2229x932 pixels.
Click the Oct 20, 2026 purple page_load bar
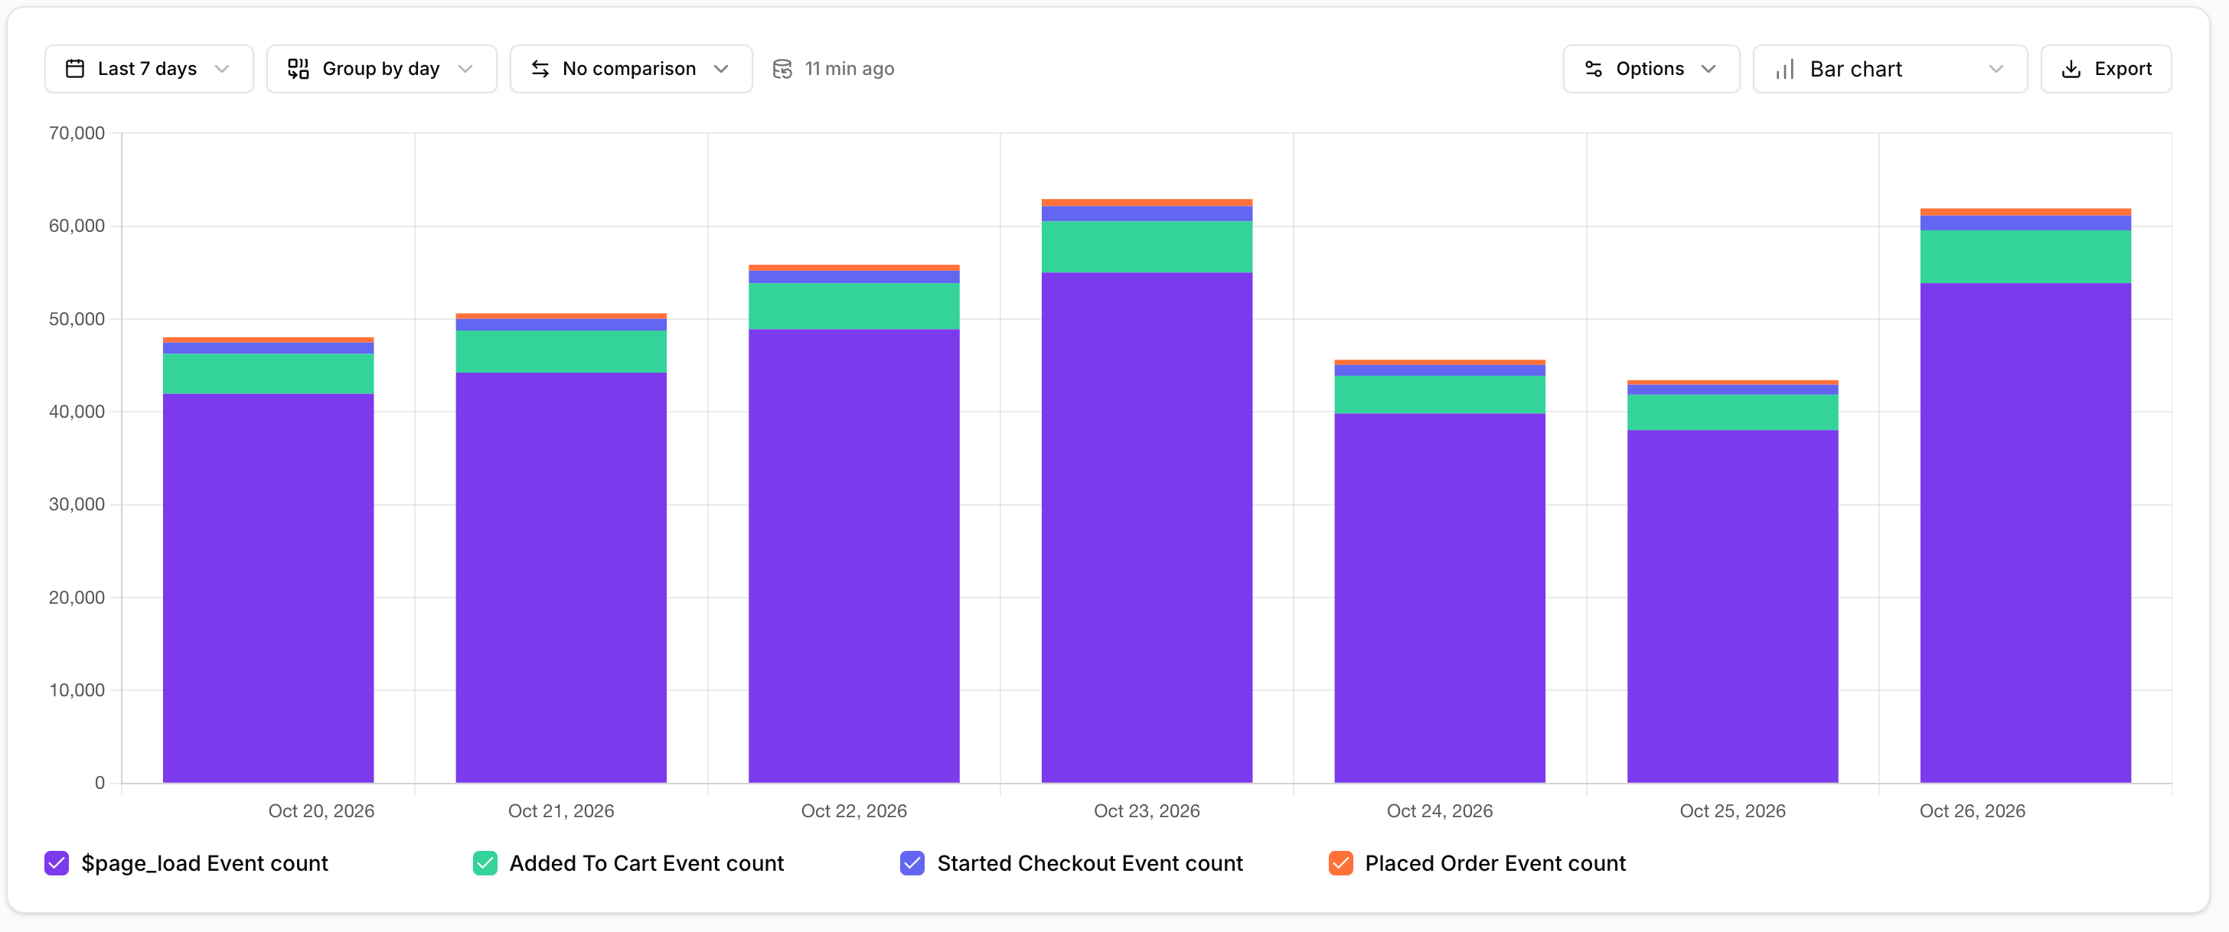268,588
